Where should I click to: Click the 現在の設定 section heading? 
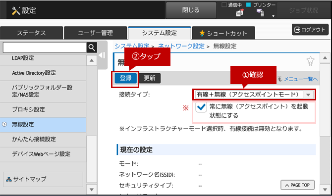click(x=216, y=149)
